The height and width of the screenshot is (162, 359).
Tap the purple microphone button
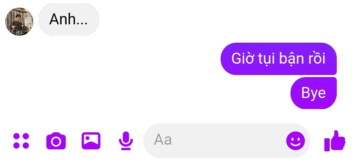pos(126,141)
